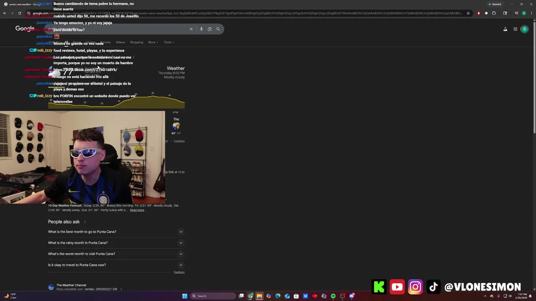The image size is (536, 301).
Task: Click the browser address bar URL
Action: click(247, 13)
